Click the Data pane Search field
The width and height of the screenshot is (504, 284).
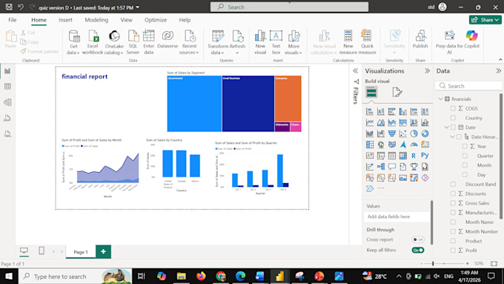click(x=468, y=86)
